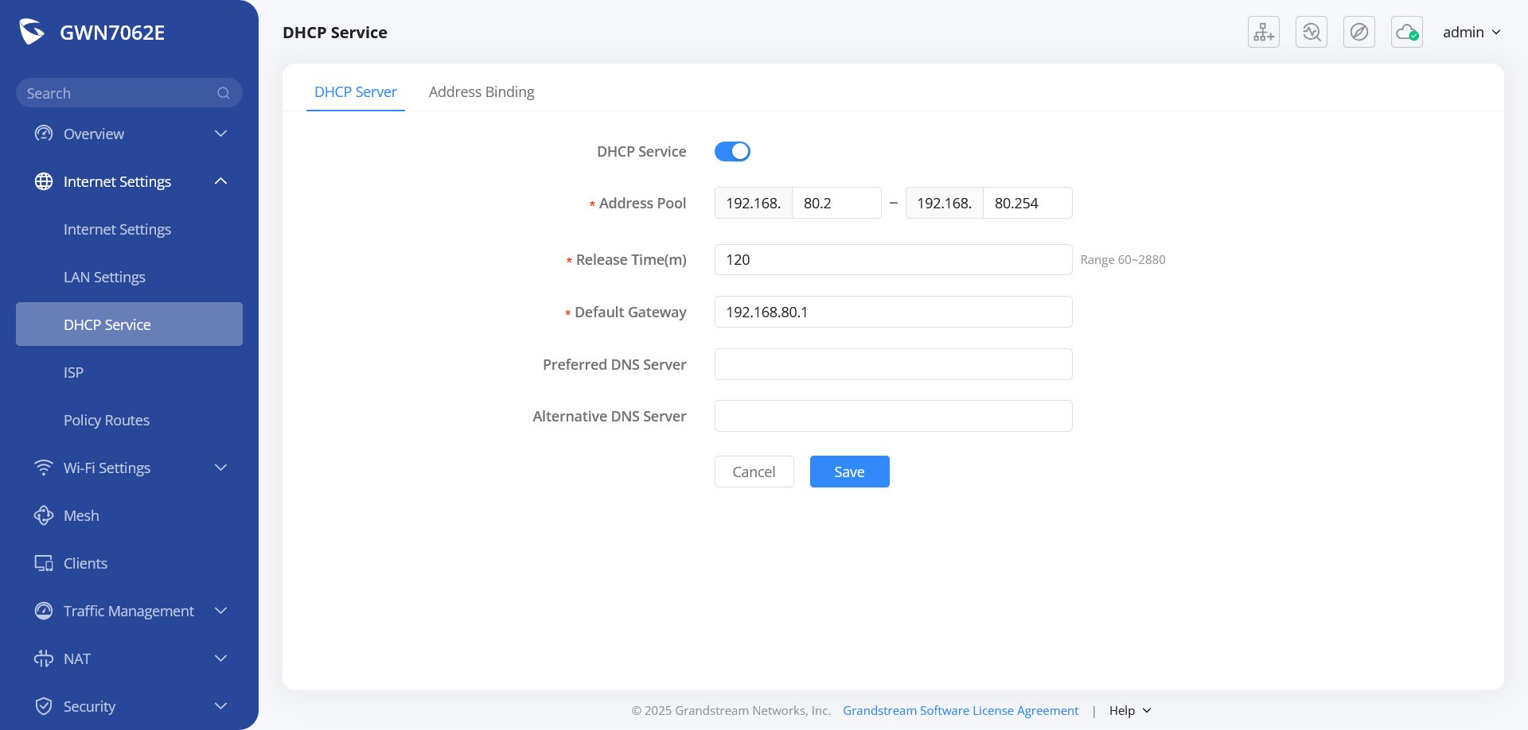The width and height of the screenshot is (1528, 730).
Task: Disable the DHCP Service toggle
Action: tap(732, 151)
